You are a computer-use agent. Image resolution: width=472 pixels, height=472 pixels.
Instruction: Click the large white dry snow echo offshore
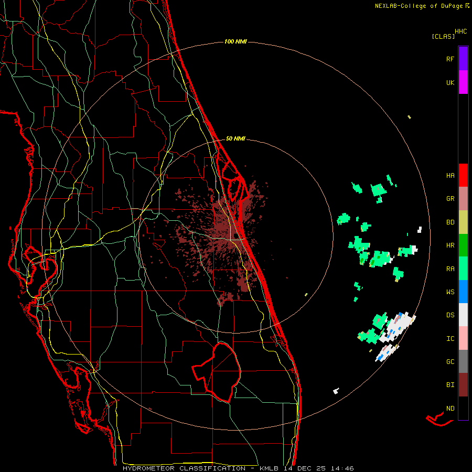click(397, 327)
